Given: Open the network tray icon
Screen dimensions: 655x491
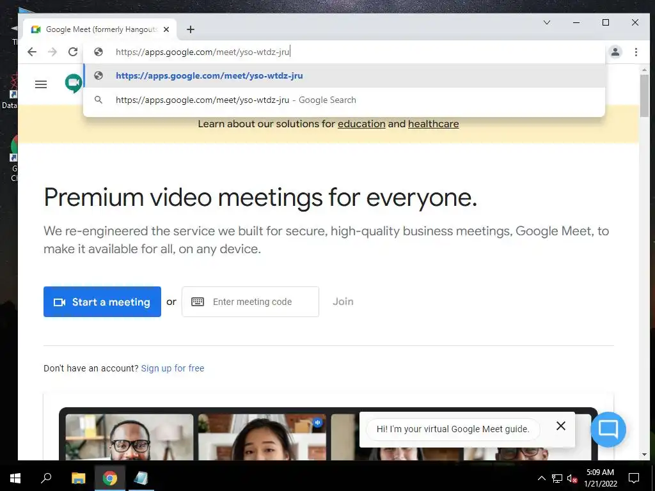Looking at the screenshot, I should pos(557,478).
